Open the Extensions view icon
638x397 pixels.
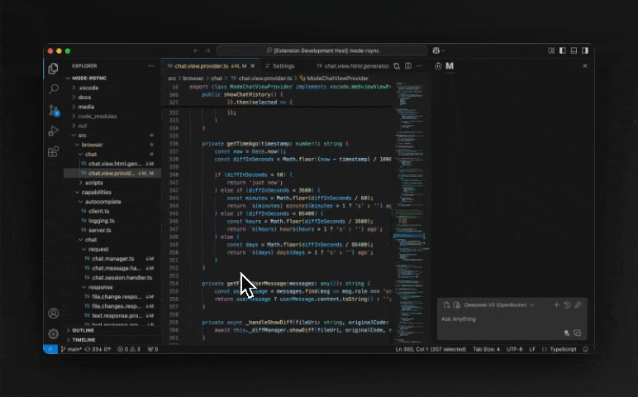coord(53,151)
